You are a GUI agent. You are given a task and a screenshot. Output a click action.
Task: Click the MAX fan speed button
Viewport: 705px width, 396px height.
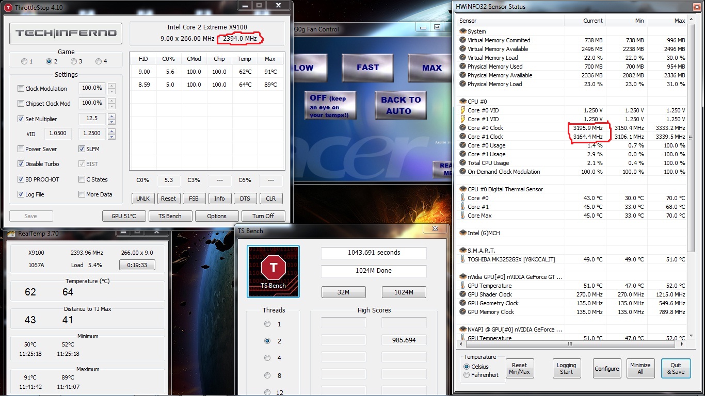(x=429, y=68)
